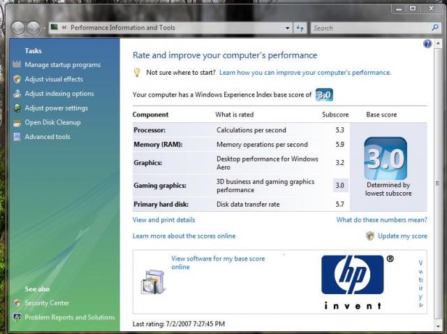Click the light bulb tip icon
This screenshot has height=334, width=447.
[137, 73]
